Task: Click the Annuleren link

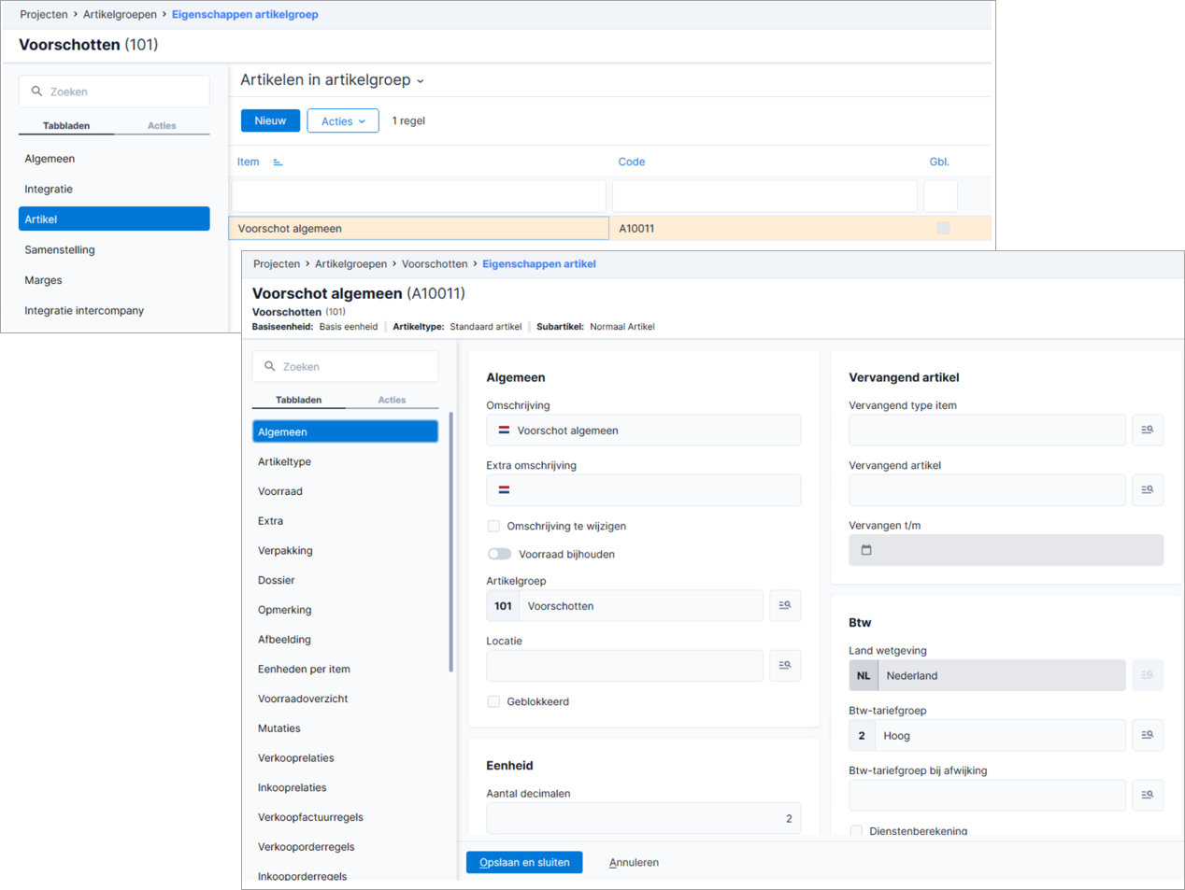Action: (634, 863)
